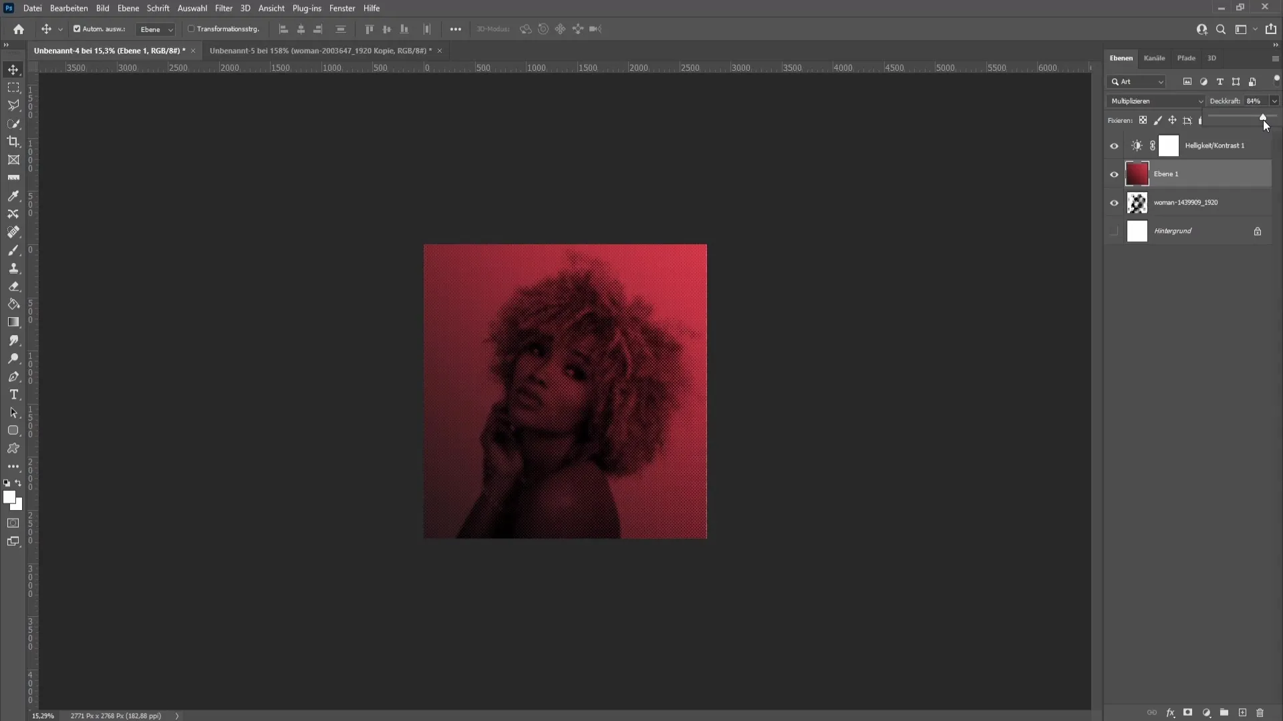Image resolution: width=1283 pixels, height=721 pixels.
Task: Create a new layer plus icon
Action: pyautogui.click(x=1242, y=713)
